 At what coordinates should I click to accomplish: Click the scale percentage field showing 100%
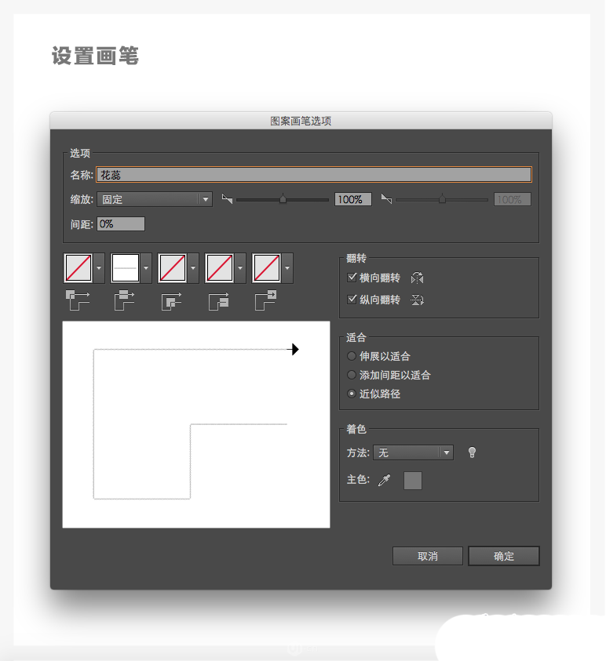(x=352, y=199)
